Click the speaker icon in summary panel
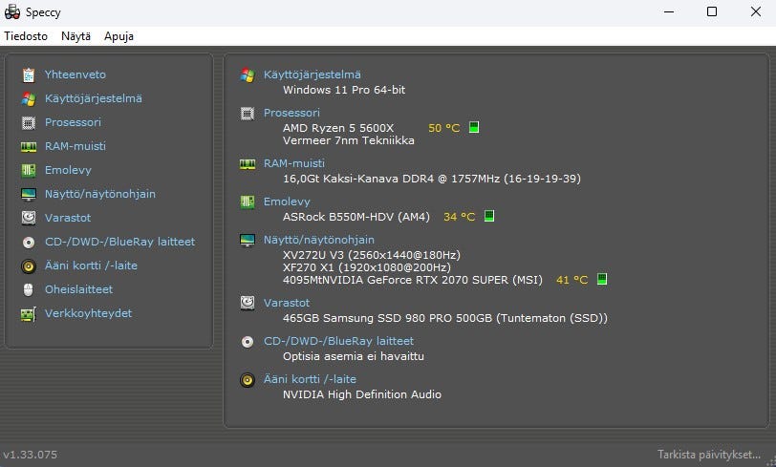Image resolution: width=776 pixels, height=467 pixels. pyautogui.click(x=248, y=380)
